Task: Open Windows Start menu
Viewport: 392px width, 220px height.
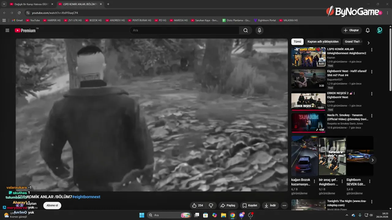Action: (142, 215)
